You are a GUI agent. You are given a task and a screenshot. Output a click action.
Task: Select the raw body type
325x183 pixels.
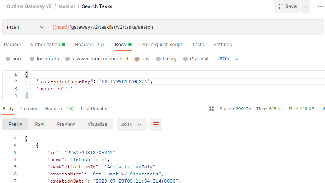pyautogui.click(x=142, y=59)
